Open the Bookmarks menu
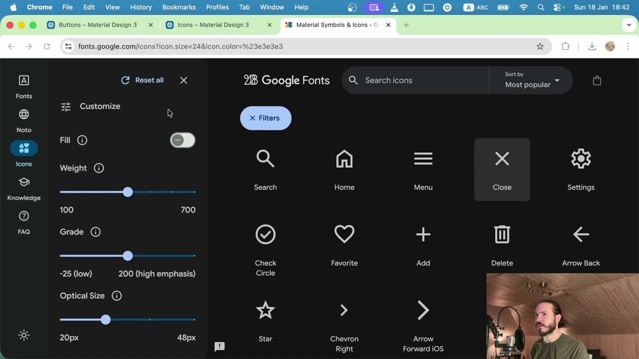This screenshot has width=639, height=359. (x=179, y=7)
